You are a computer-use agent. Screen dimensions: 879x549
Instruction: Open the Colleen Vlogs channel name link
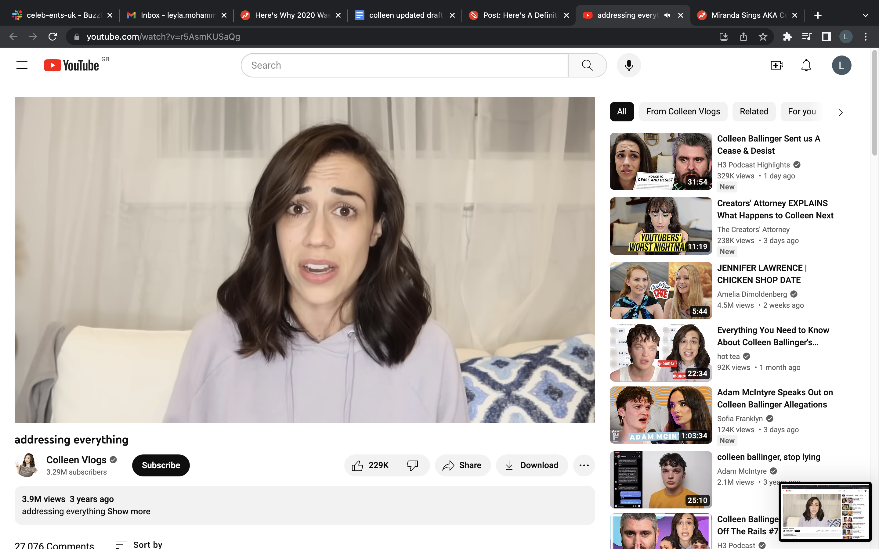76,460
